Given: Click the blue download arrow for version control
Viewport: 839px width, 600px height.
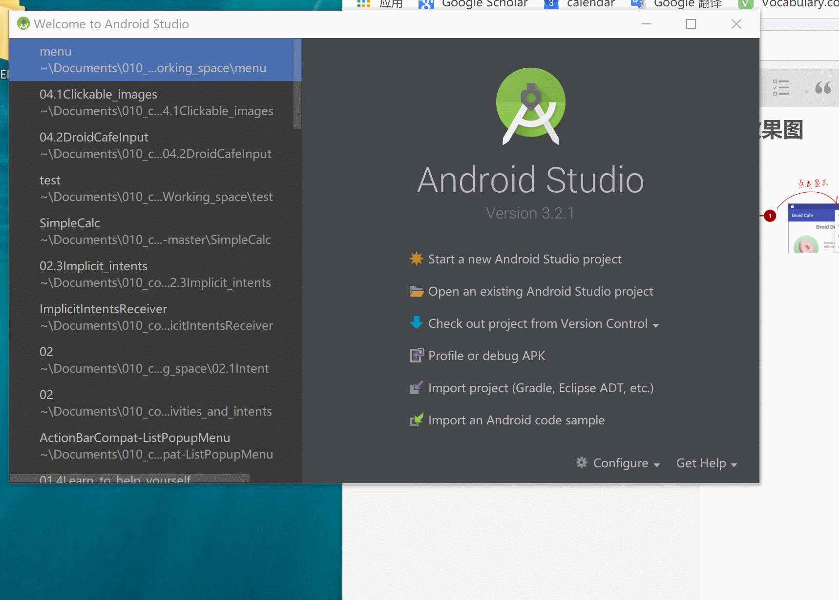Looking at the screenshot, I should (416, 322).
